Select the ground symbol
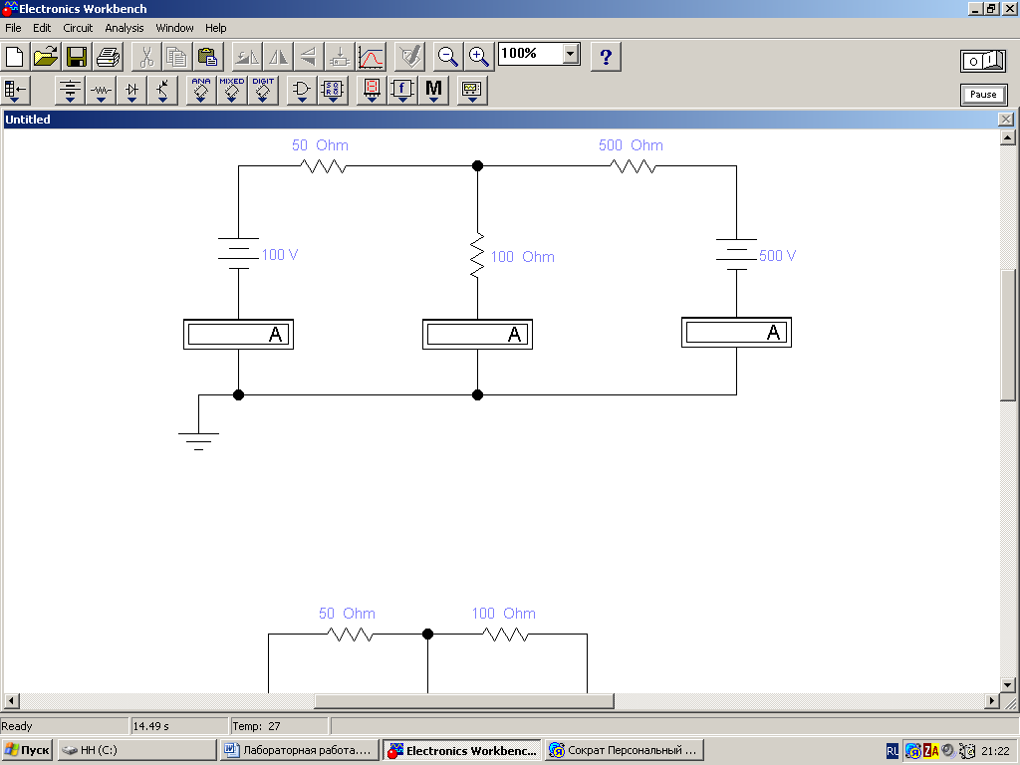Screen dimensions: 1020x765 click(x=198, y=439)
